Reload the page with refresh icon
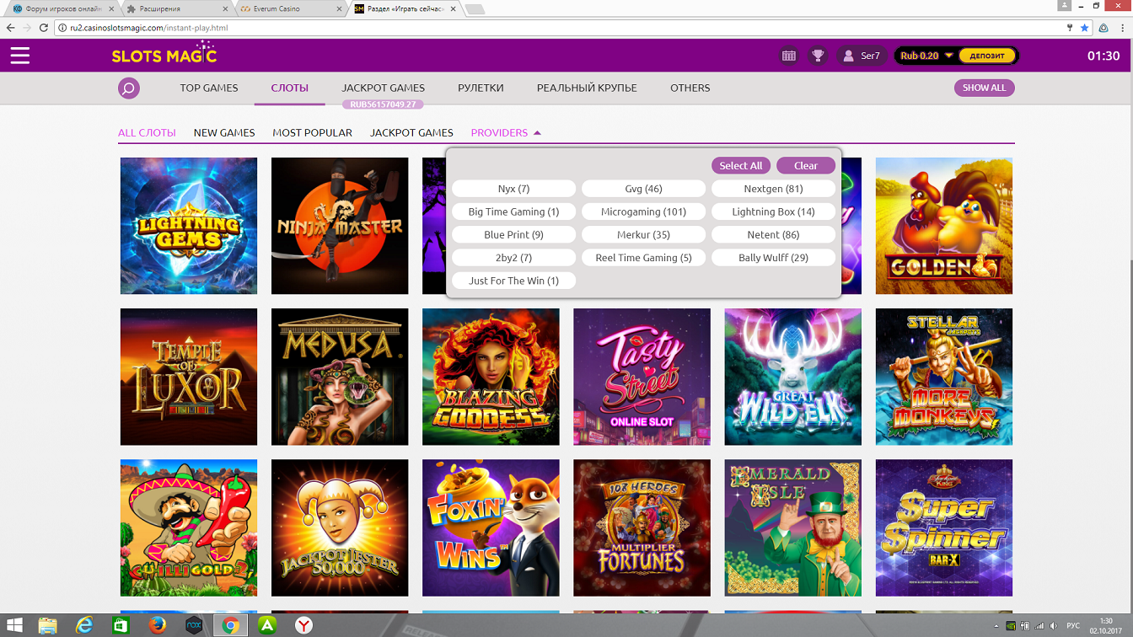This screenshot has width=1133, height=637. [x=44, y=28]
